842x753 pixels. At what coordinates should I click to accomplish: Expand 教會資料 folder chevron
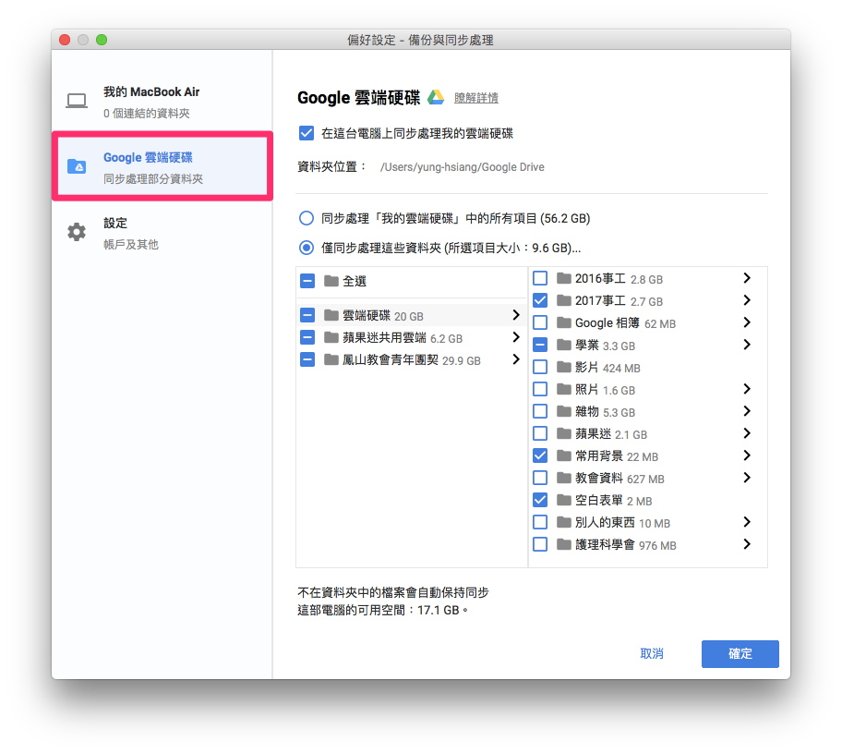coord(747,478)
